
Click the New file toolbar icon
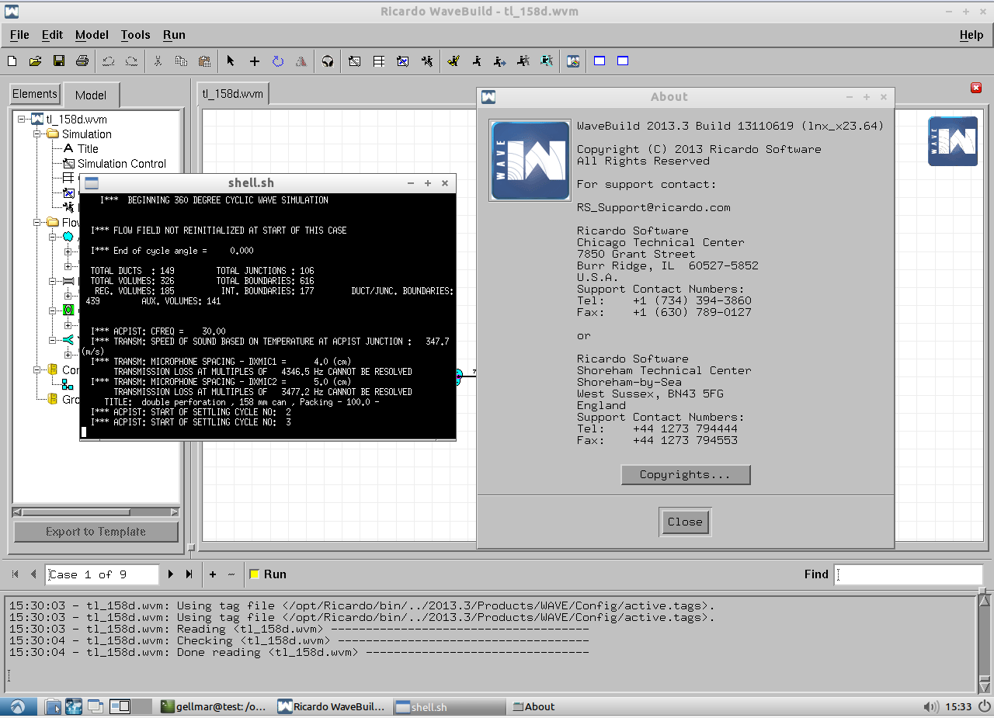tap(12, 61)
